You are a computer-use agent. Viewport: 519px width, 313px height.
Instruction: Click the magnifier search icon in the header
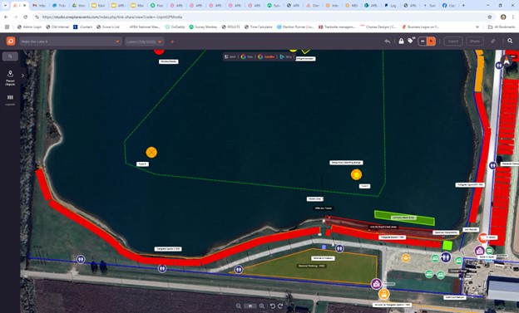pyautogui.click(x=510, y=41)
